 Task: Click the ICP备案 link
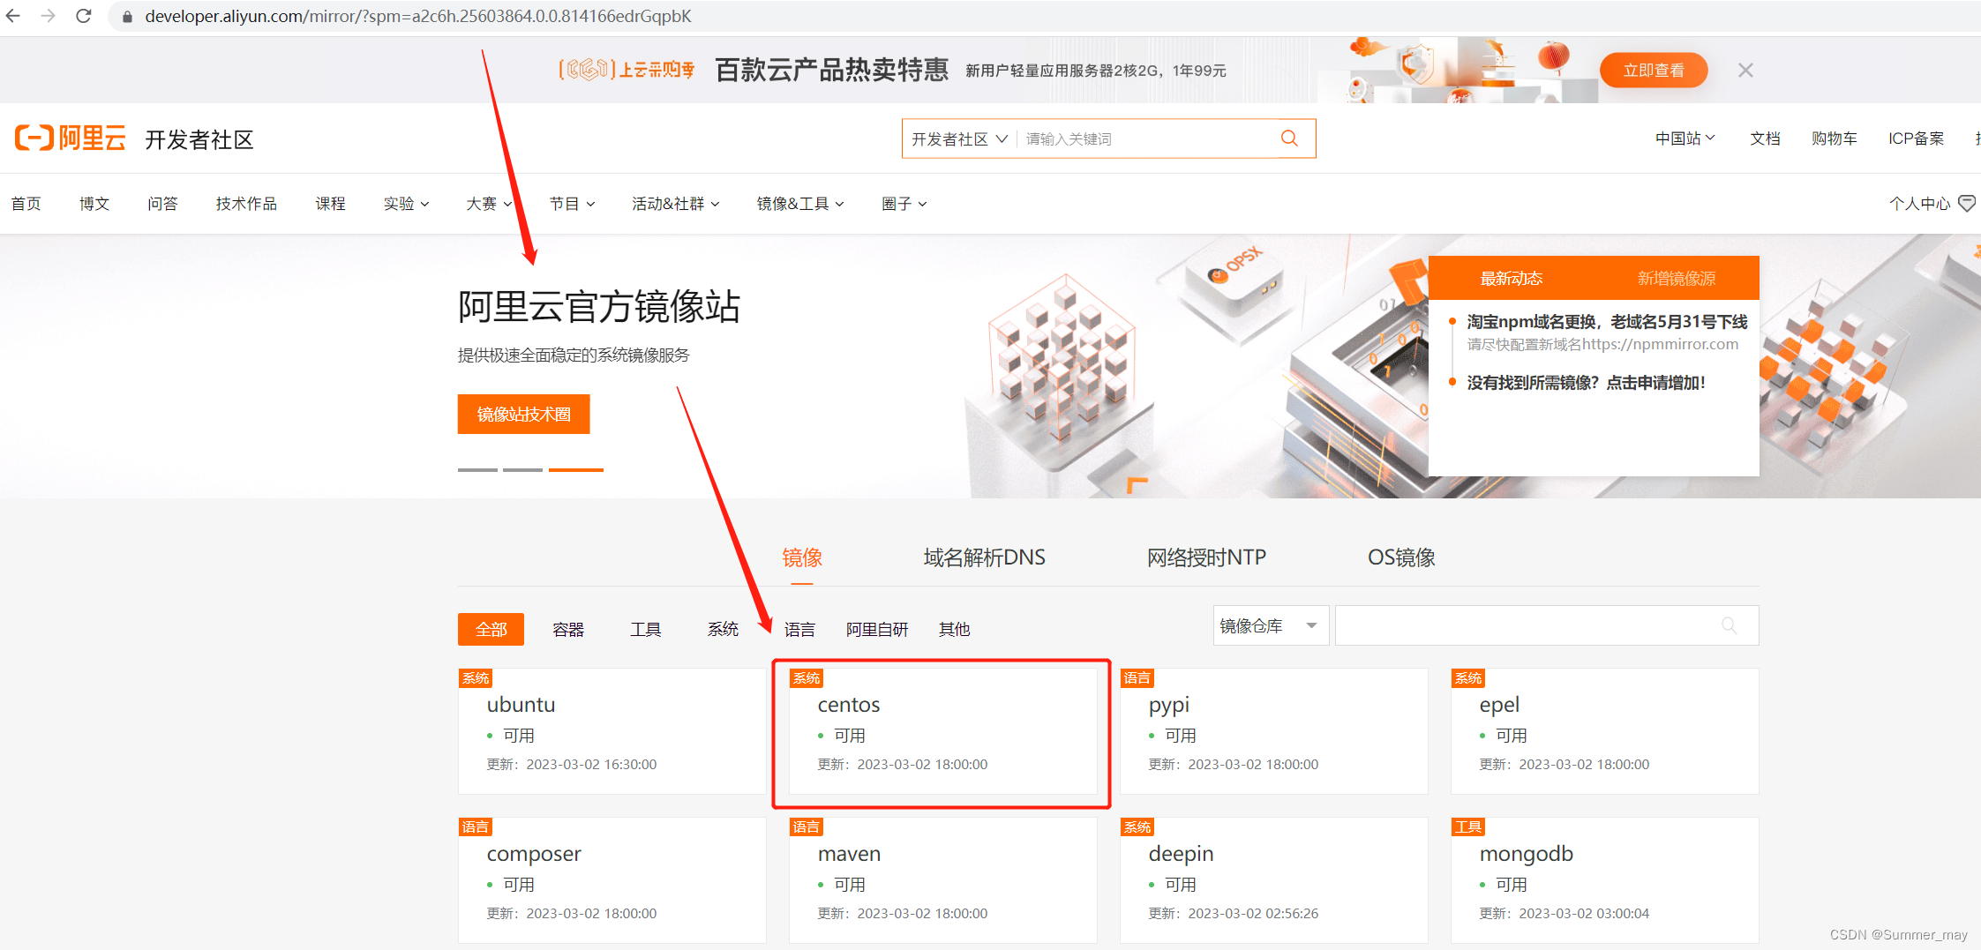pyautogui.click(x=1916, y=138)
